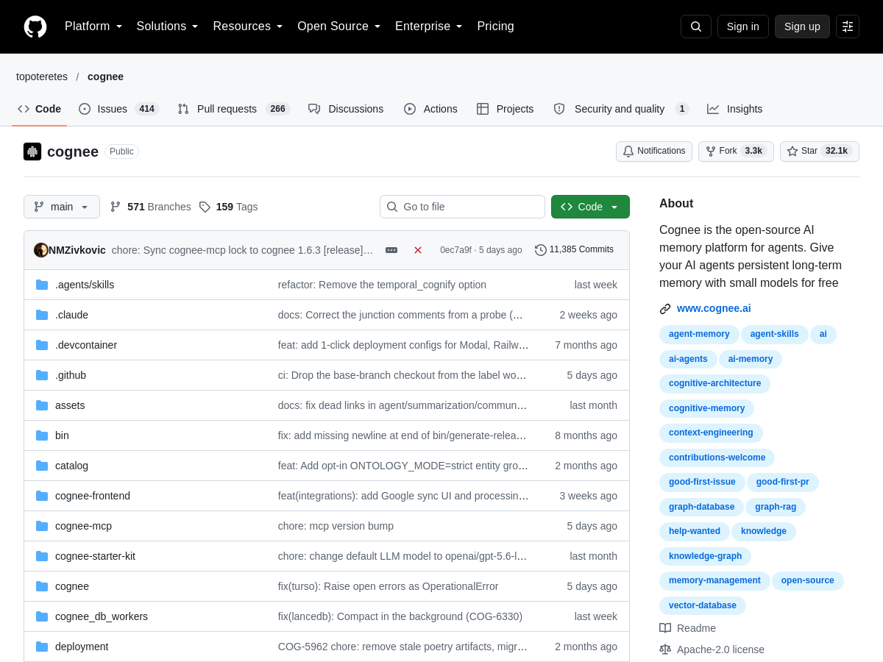Viewport: 883px width, 662px height.
Task: Open the GitHub homepage logo
Action: tap(35, 26)
